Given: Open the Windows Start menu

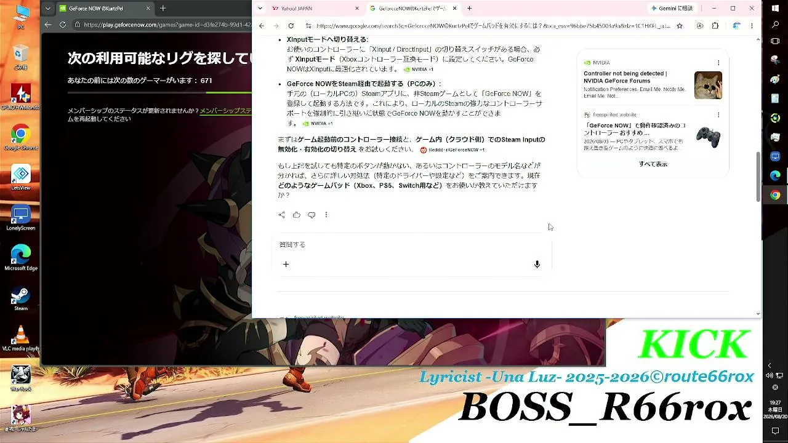Looking at the screenshot, I should click(x=775, y=9).
